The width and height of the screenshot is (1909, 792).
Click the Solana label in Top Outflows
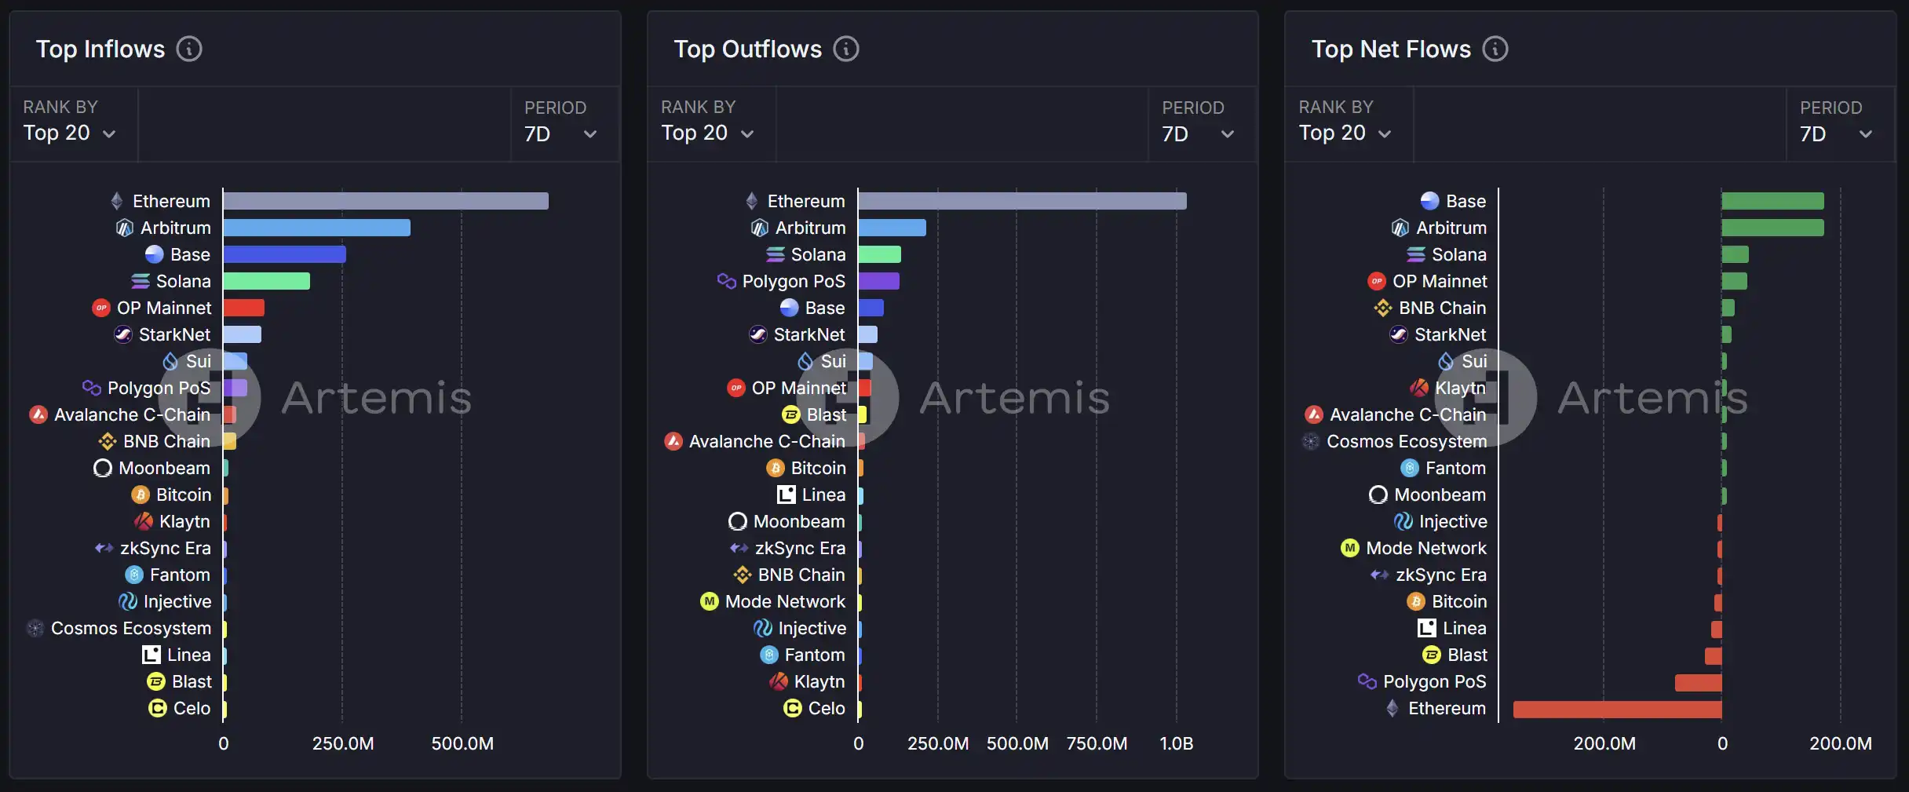(x=818, y=254)
